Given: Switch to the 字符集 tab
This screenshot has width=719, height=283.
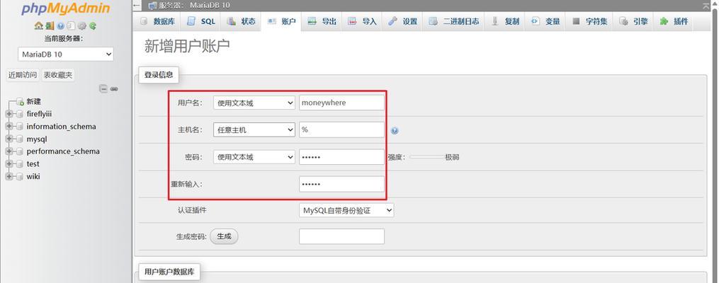Looking at the screenshot, I should point(590,21).
